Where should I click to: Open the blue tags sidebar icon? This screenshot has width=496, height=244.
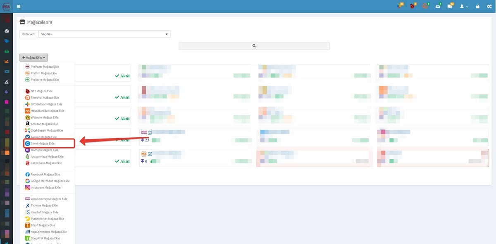click(x=7, y=41)
